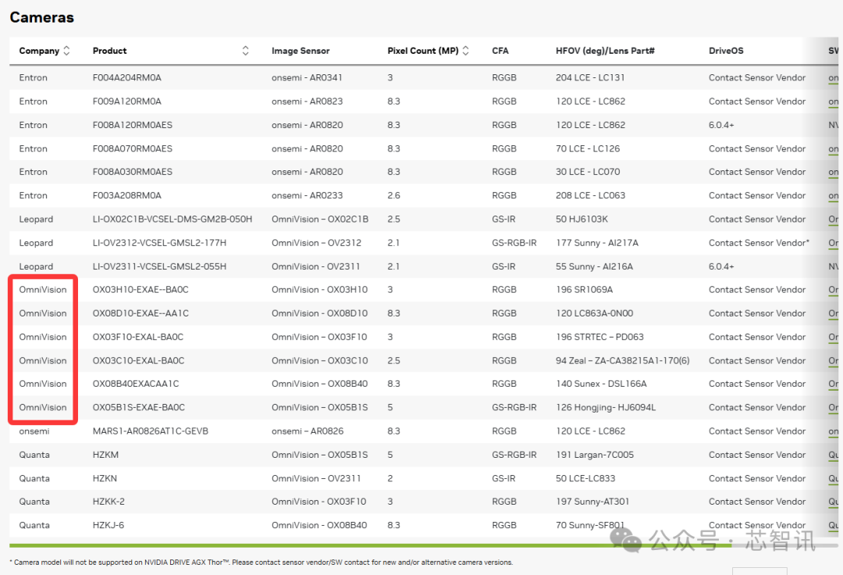This screenshot has width=843, height=575.
Task: Open the SW link for MARS1-AR0826AT1C-GEVB row
Action: (x=834, y=431)
